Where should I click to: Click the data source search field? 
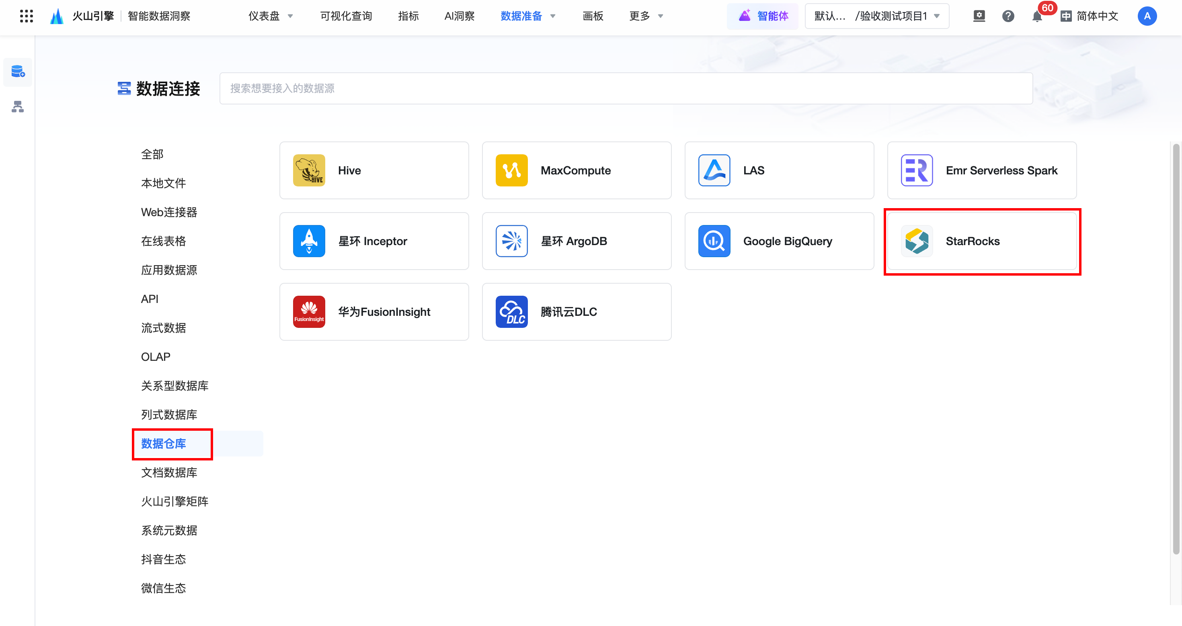point(626,88)
